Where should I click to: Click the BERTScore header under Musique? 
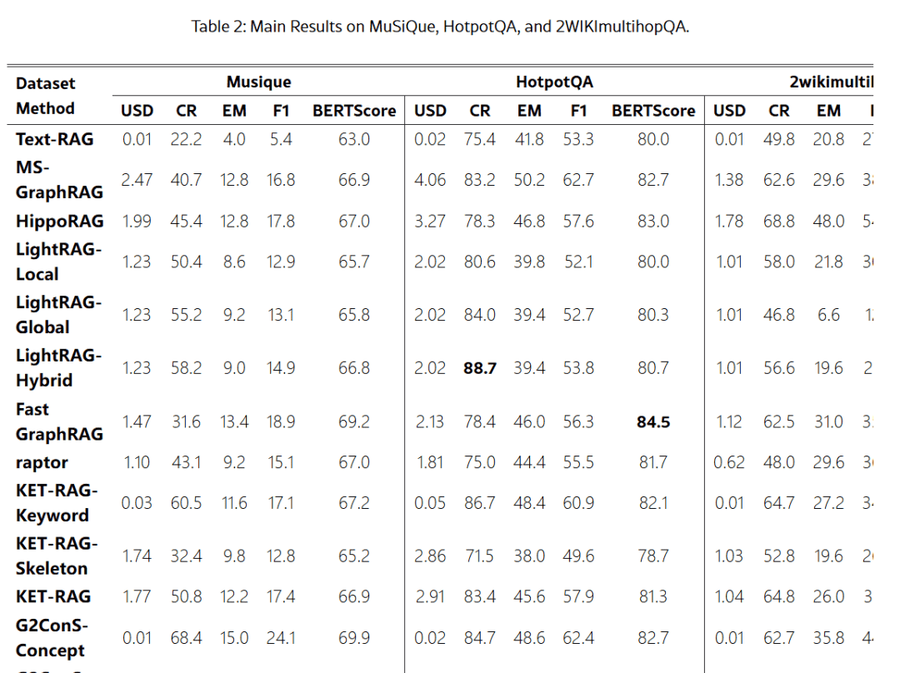354,111
